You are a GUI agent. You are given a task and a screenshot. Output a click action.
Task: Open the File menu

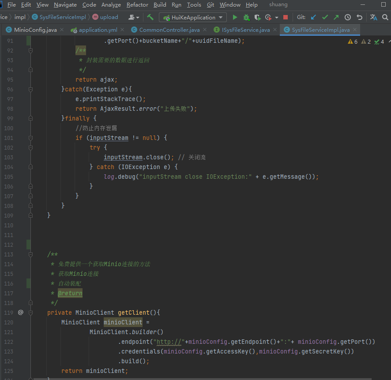point(11,5)
